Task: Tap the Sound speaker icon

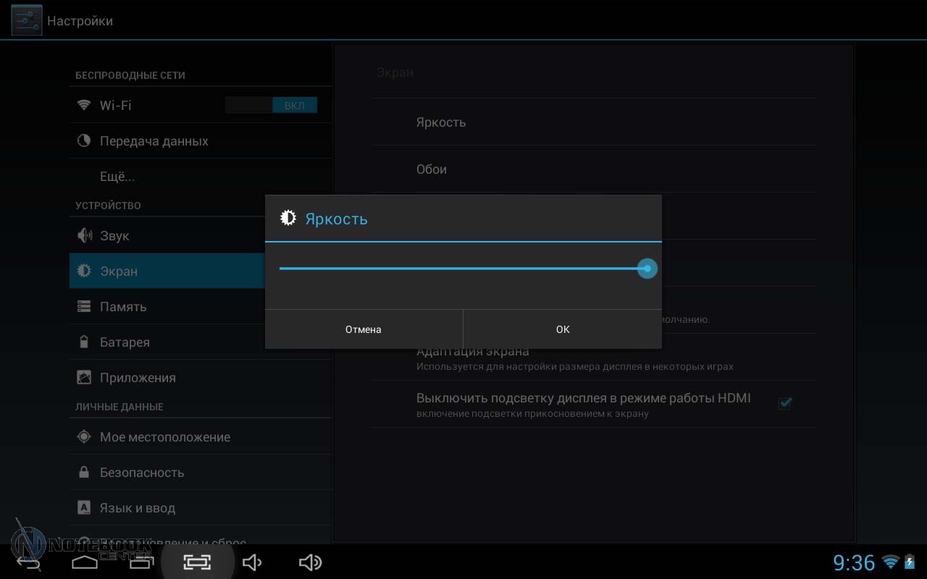Action: pos(85,236)
